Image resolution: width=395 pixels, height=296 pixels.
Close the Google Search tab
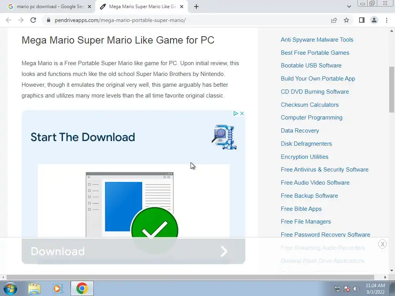coord(89,7)
